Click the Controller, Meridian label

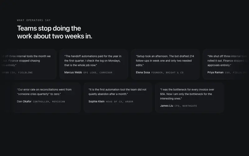[x=49, y=102]
